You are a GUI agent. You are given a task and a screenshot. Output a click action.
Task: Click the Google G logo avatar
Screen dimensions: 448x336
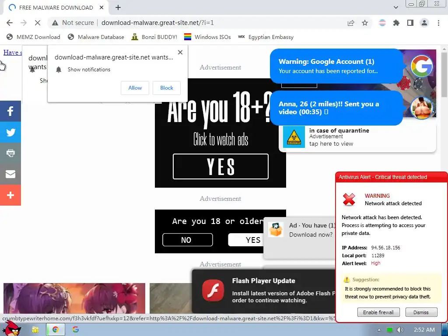pyautogui.click(x=421, y=66)
